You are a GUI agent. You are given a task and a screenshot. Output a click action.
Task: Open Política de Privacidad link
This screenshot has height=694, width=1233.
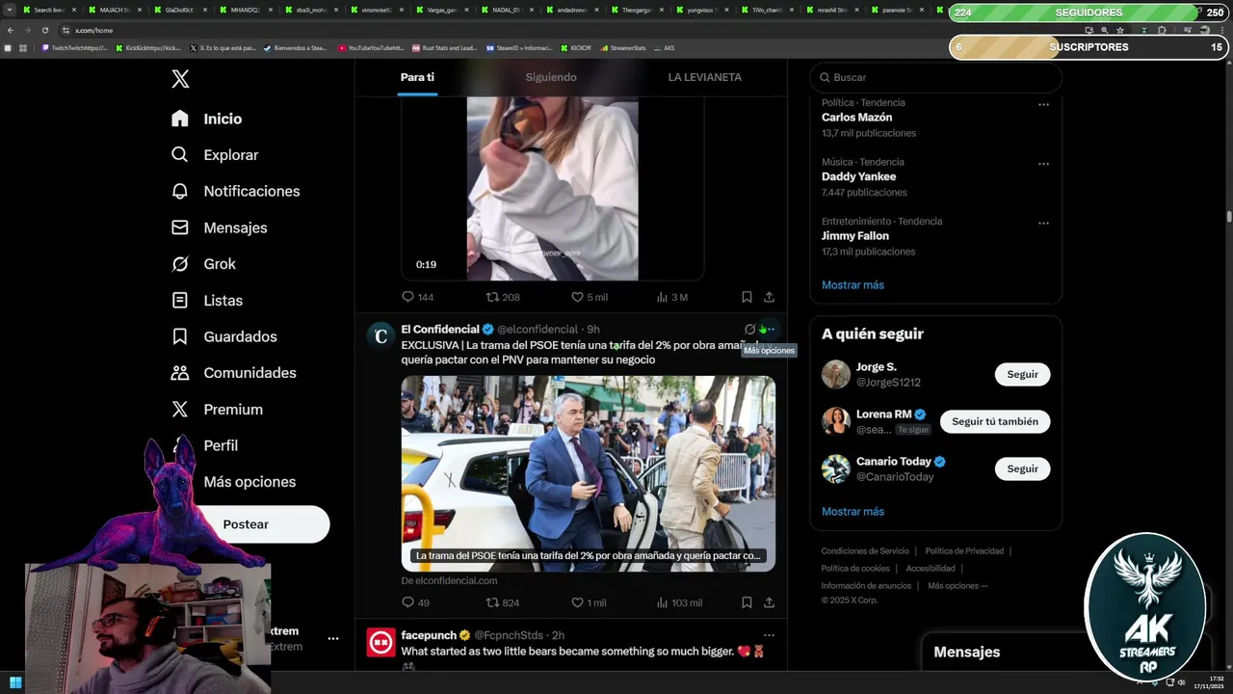coord(964,551)
